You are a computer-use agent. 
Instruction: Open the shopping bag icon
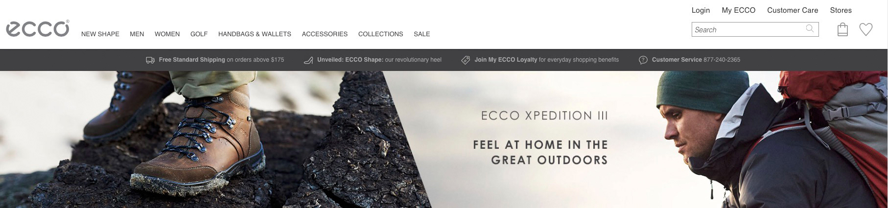coord(842,30)
